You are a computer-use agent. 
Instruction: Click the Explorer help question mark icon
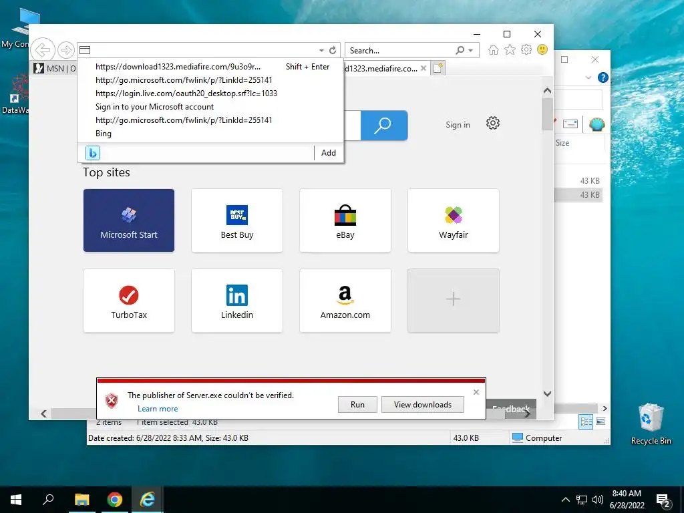[x=603, y=77]
